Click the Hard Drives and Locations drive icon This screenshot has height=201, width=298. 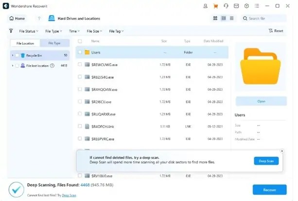tap(52, 18)
